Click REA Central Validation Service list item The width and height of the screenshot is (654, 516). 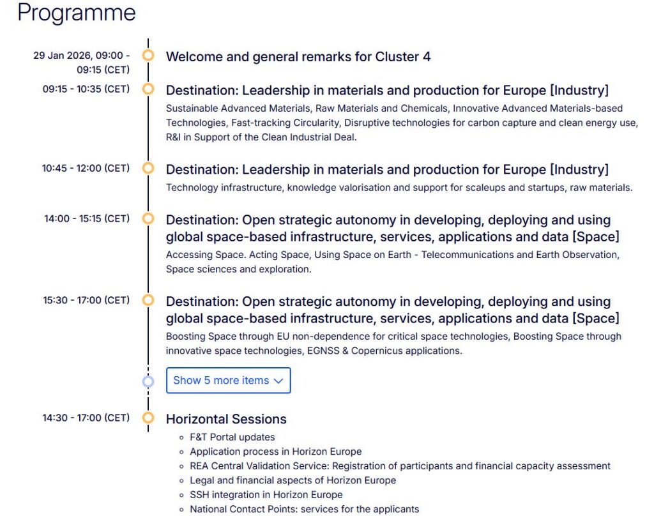pyautogui.click(x=400, y=466)
